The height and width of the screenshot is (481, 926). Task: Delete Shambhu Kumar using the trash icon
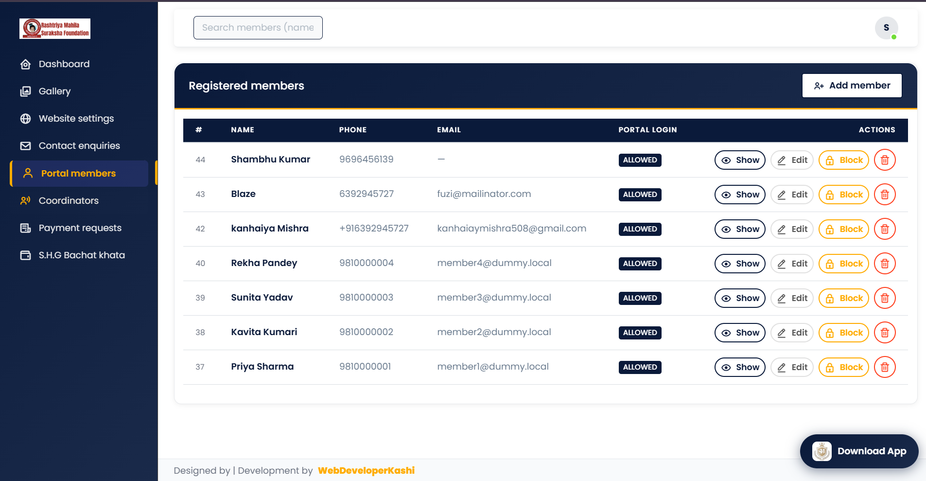[885, 160]
